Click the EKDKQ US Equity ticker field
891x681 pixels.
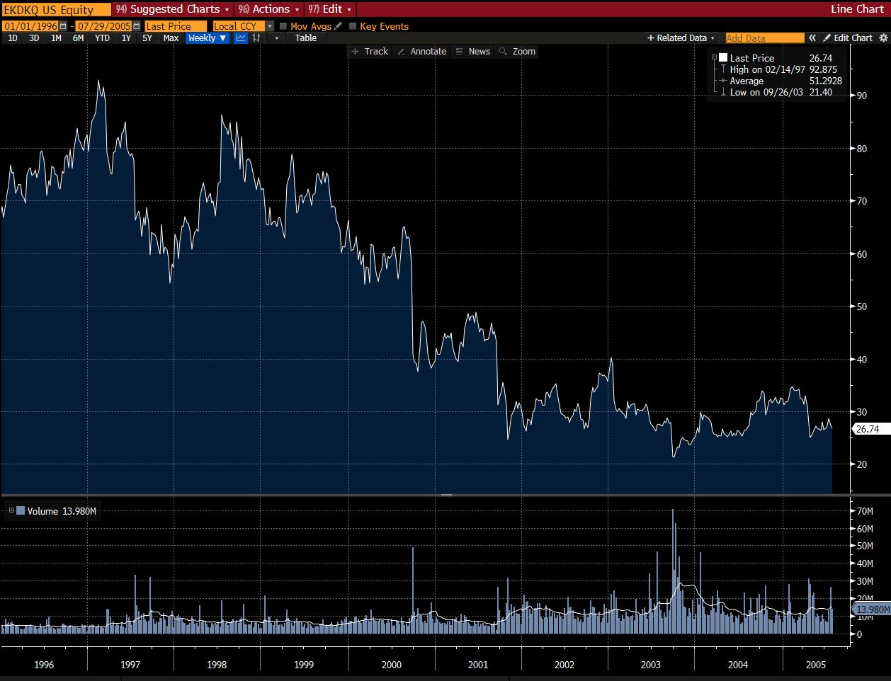coord(56,9)
